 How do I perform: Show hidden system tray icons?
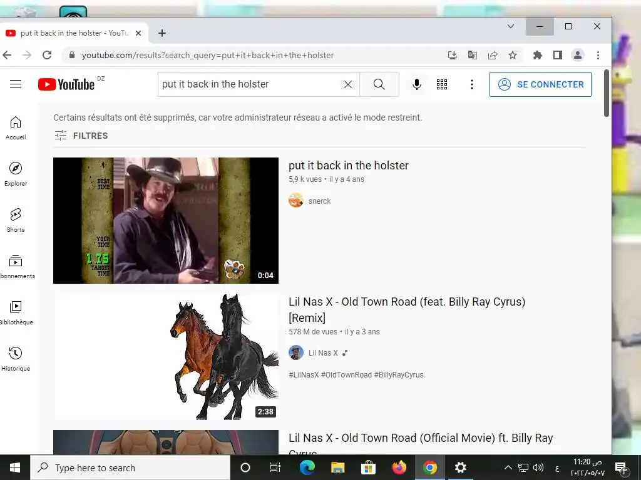(508, 467)
